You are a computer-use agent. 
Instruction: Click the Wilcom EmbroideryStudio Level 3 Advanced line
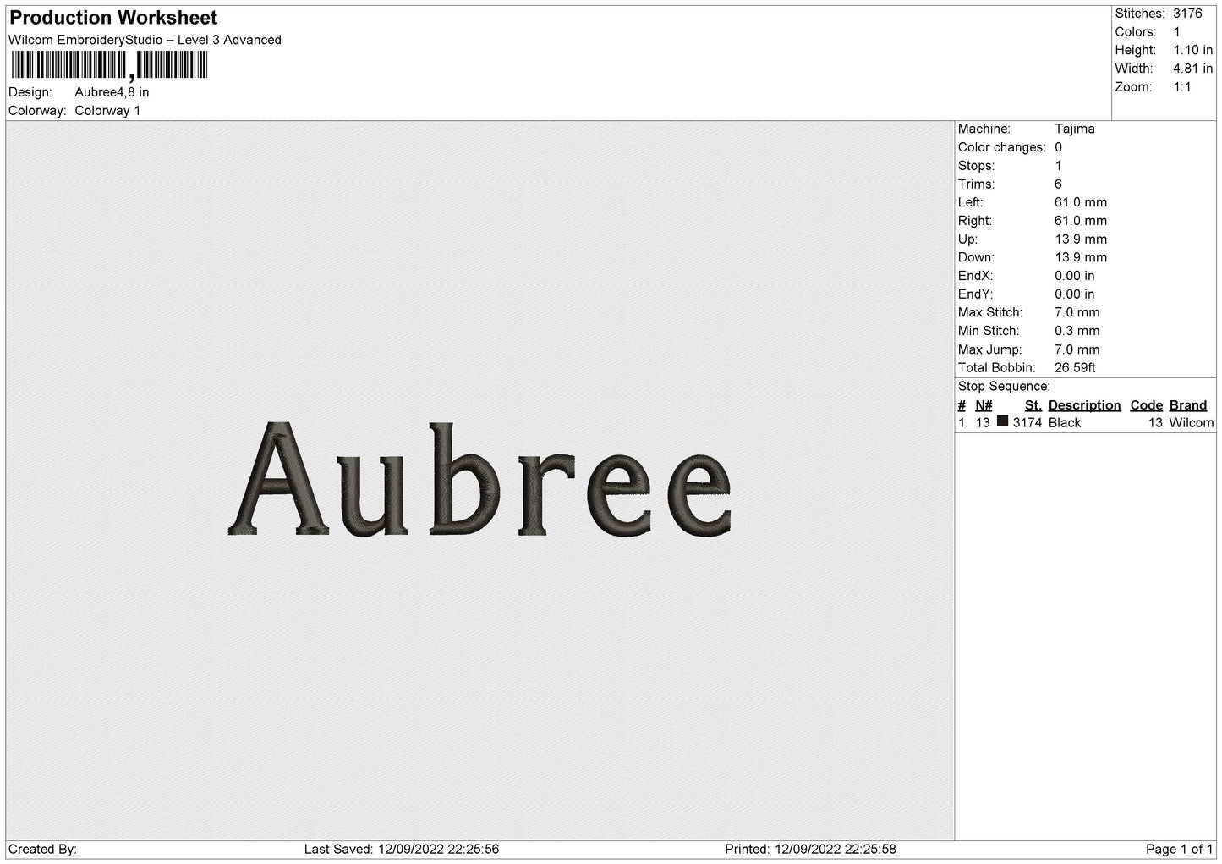click(145, 40)
